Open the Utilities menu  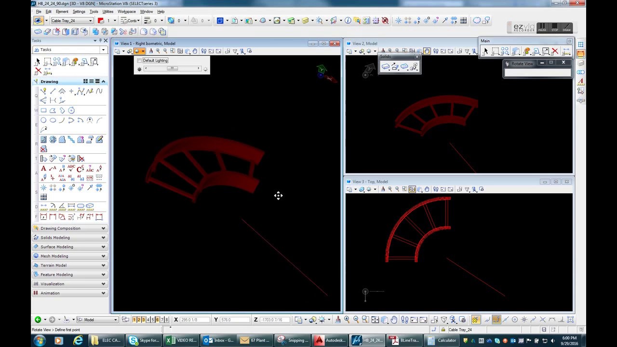coord(107,12)
